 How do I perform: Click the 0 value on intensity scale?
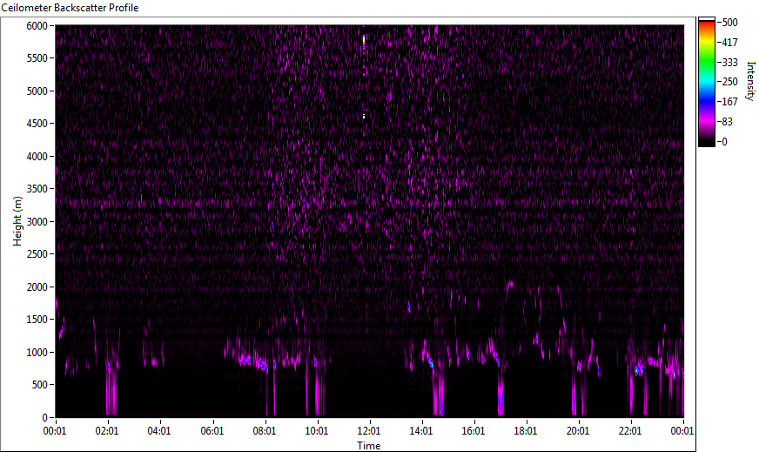point(724,141)
